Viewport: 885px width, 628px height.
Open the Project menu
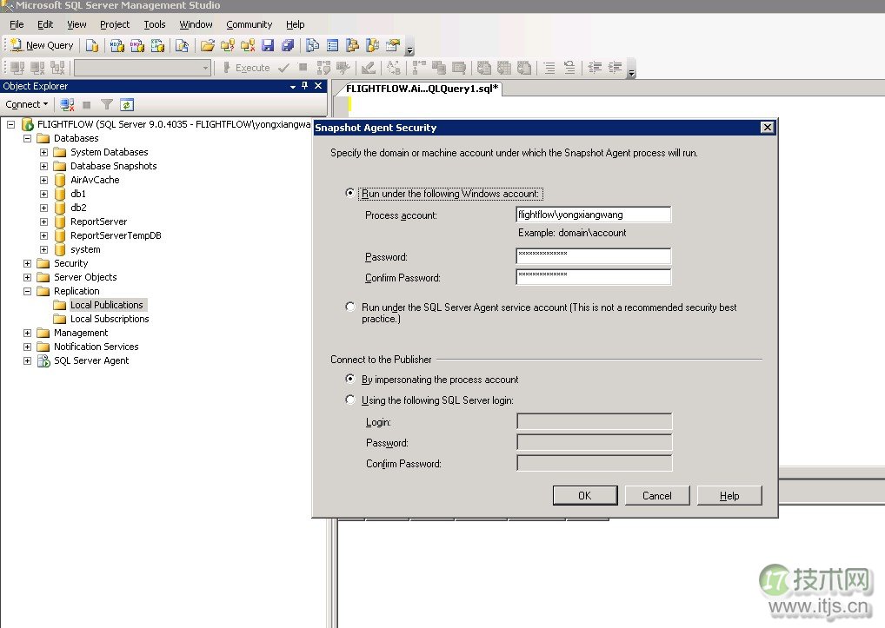pos(115,24)
